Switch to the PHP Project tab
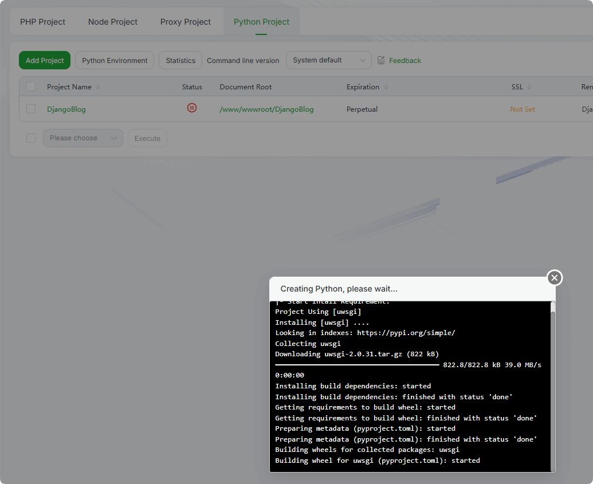This screenshot has width=593, height=484. [42, 22]
